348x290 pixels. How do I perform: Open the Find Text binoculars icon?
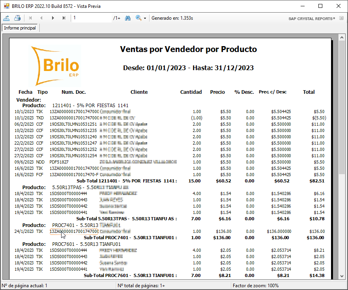[127, 18]
